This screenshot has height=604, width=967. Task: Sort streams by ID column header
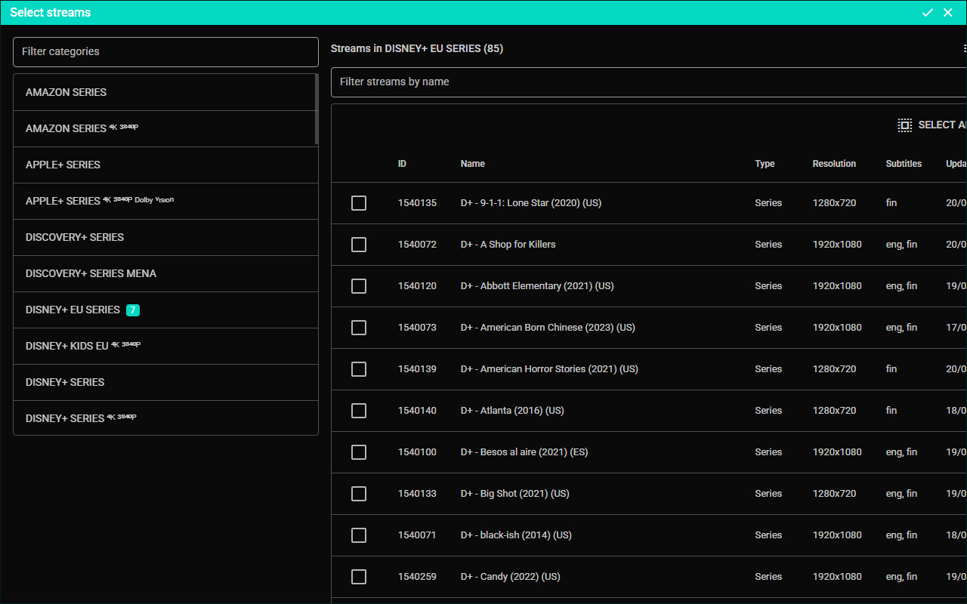click(x=402, y=164)
